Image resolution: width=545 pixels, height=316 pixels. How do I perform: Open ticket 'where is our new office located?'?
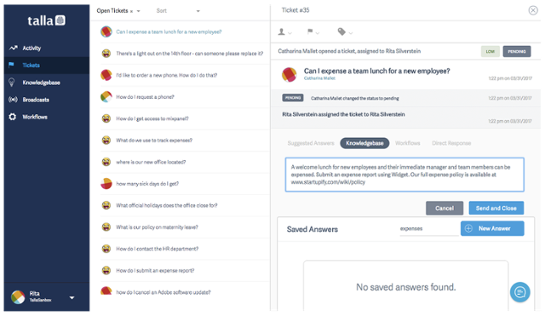[x=151, y=162]
